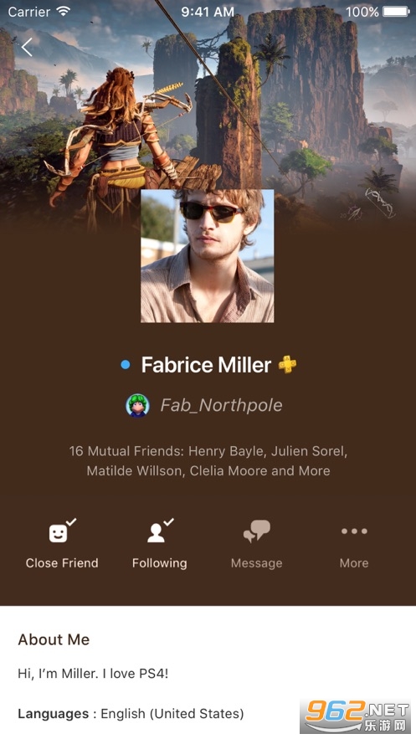Tap the Wi-Fi status icon
This screenshot has height=739, width=416.
[63, 11]
